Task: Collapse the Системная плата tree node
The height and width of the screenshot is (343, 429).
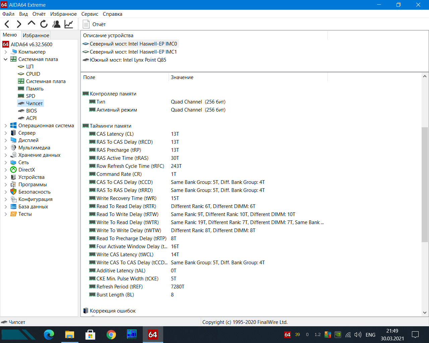Action: coord(6,59)
